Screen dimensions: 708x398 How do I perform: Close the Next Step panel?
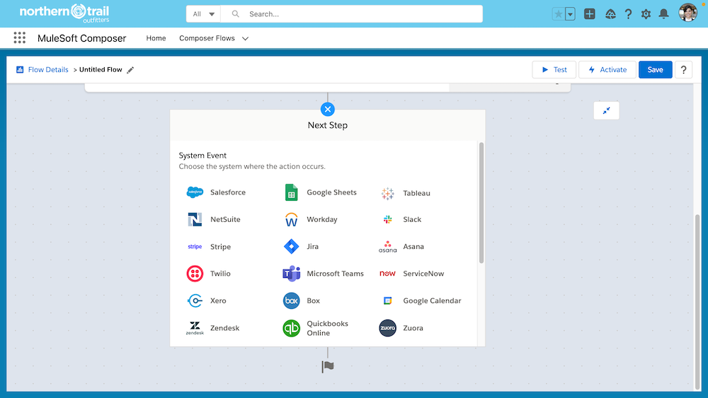(327, 109)
